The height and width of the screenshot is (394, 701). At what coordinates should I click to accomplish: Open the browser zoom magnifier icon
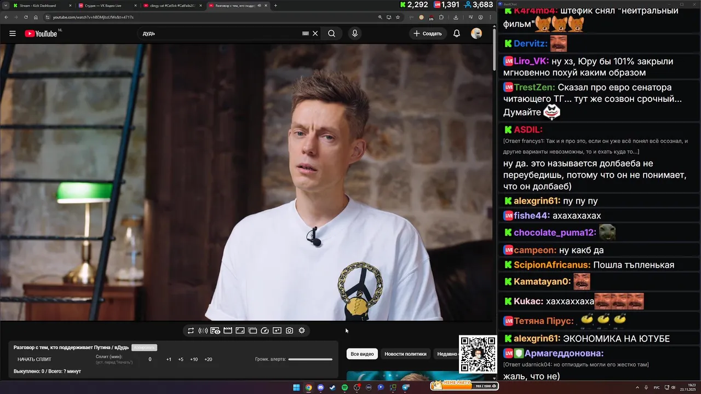click(x=380, y=17)
